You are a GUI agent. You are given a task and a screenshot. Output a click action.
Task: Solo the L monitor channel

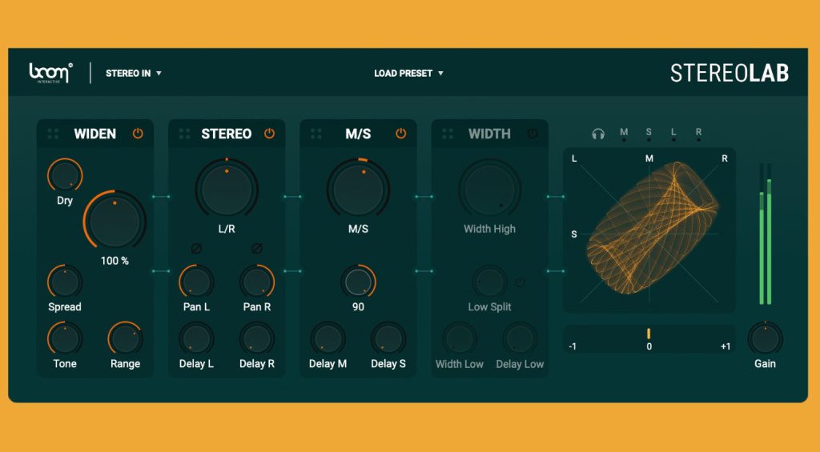click(673, 134)
